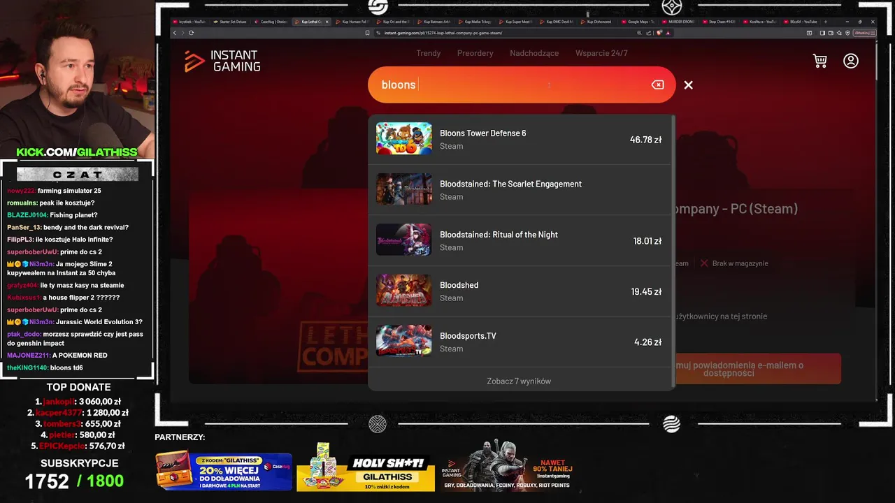
Task: Click the 4.26 zł price
Action: pyautogui.click(x=647, y=342)
